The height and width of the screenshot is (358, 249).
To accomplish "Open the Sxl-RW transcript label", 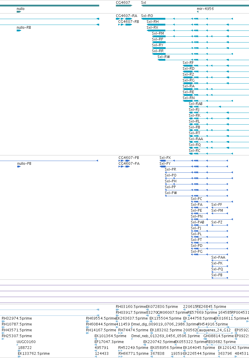I will (x=164, y=57).
